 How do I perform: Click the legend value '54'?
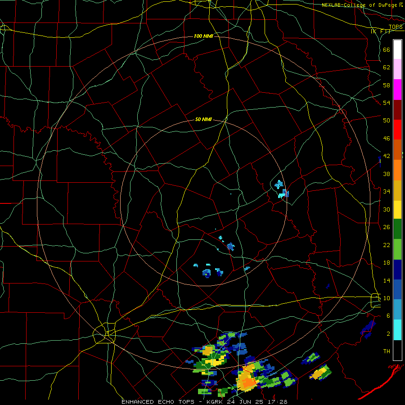pyautogui.click(x=387, y=103)
